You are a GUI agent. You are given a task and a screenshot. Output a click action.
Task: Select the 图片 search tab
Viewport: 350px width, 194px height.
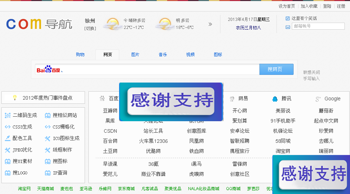(135, 54)
